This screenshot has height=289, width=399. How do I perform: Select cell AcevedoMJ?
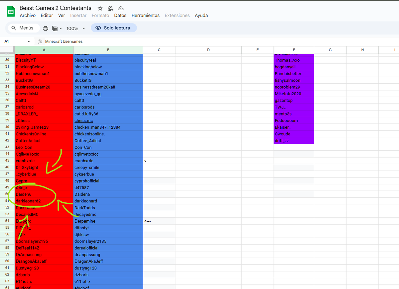click(x=44, y=94)
